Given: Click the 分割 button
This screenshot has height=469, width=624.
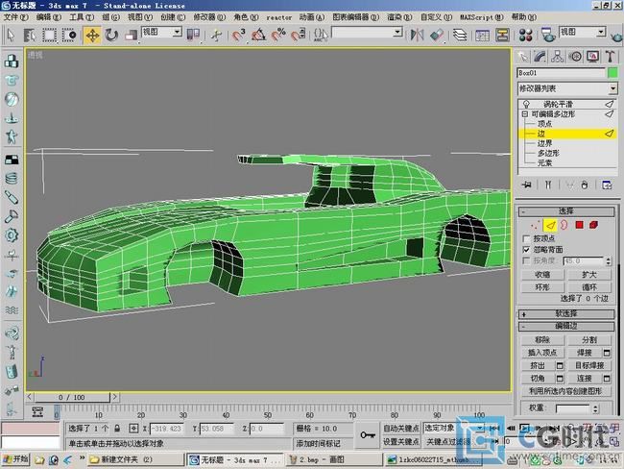Looking at the screenshot, I should tap(589, 340).
